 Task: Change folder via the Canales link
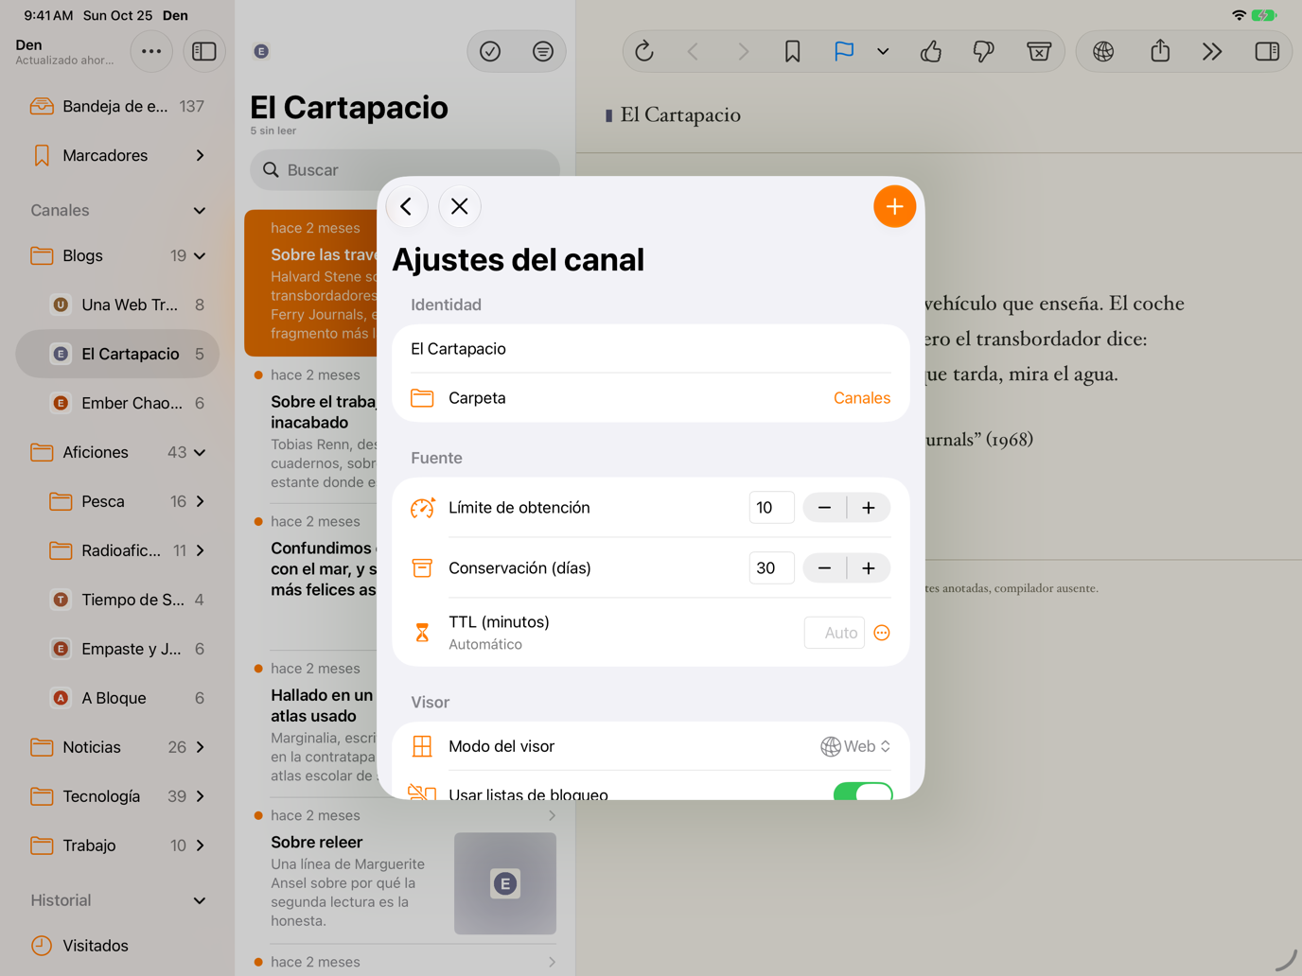[862, 398]
